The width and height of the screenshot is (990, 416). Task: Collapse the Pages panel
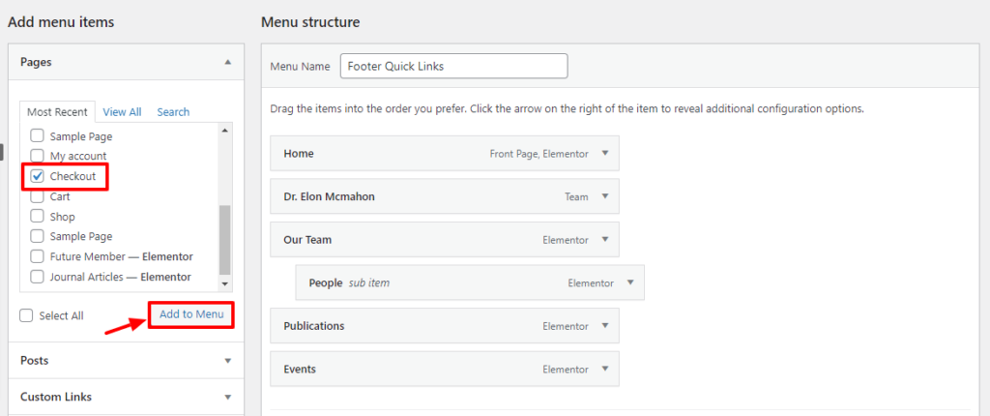(228, 62)
